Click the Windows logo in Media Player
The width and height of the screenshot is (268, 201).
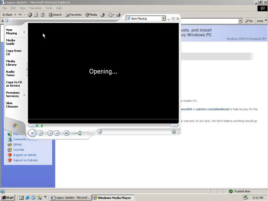[x=15, y=126]
